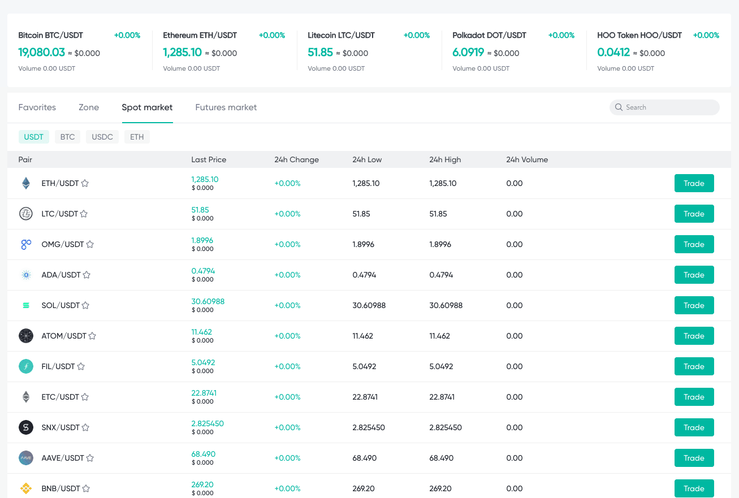Click the AAVE/USDT coin icon
739x498 pixels.
pos(26,458)
